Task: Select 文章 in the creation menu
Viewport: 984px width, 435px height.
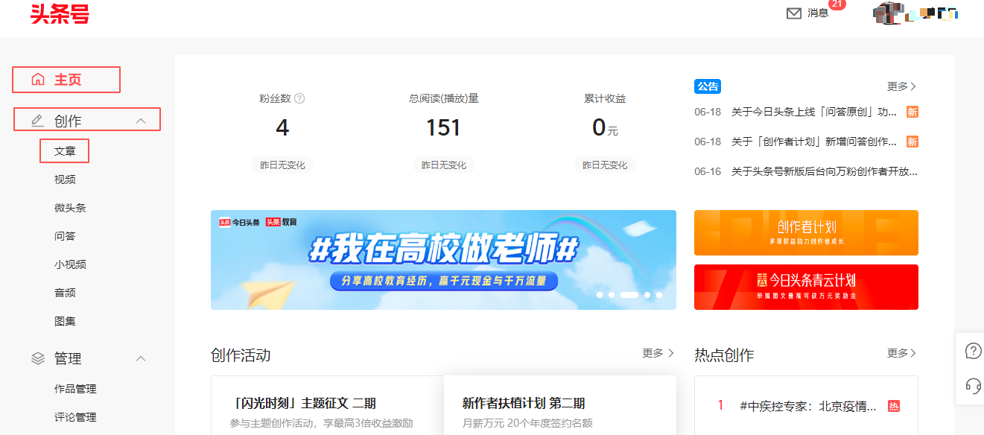Action: 65,151
